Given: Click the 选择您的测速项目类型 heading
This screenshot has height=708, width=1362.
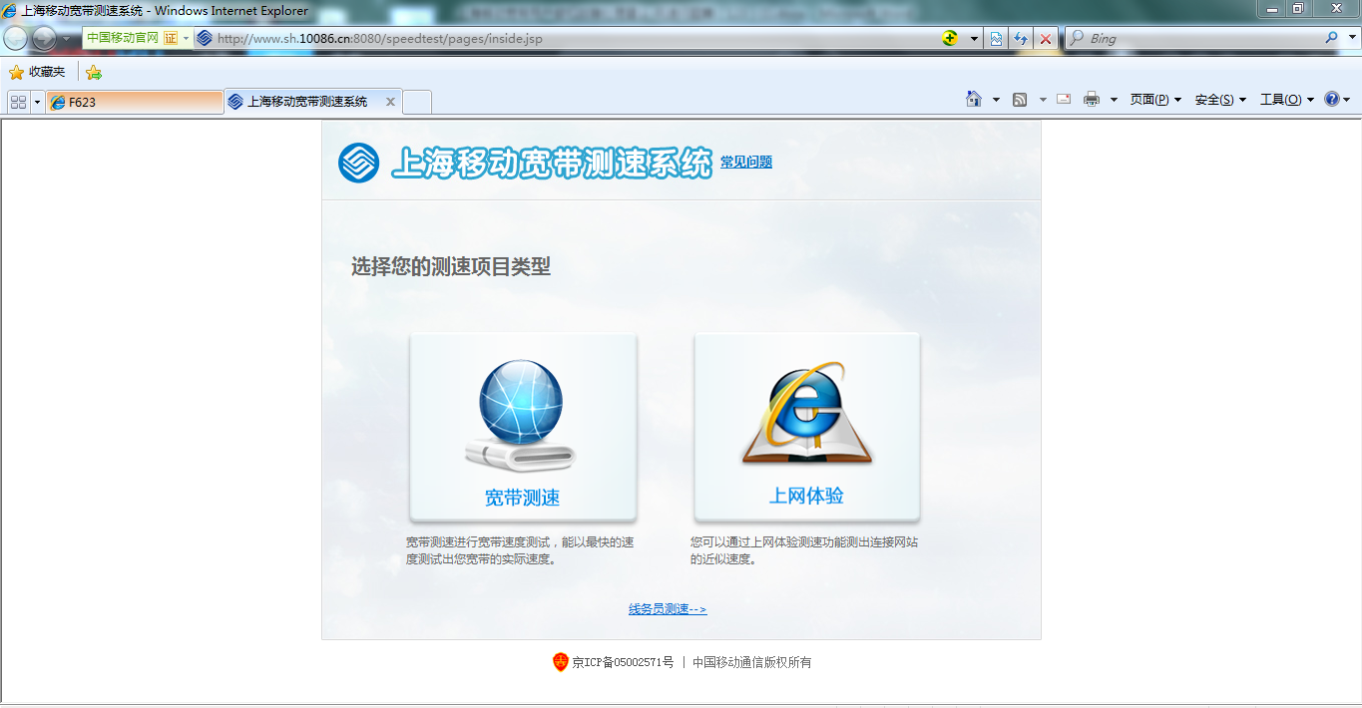Looking at the screenshot, I should click(451, 266).
